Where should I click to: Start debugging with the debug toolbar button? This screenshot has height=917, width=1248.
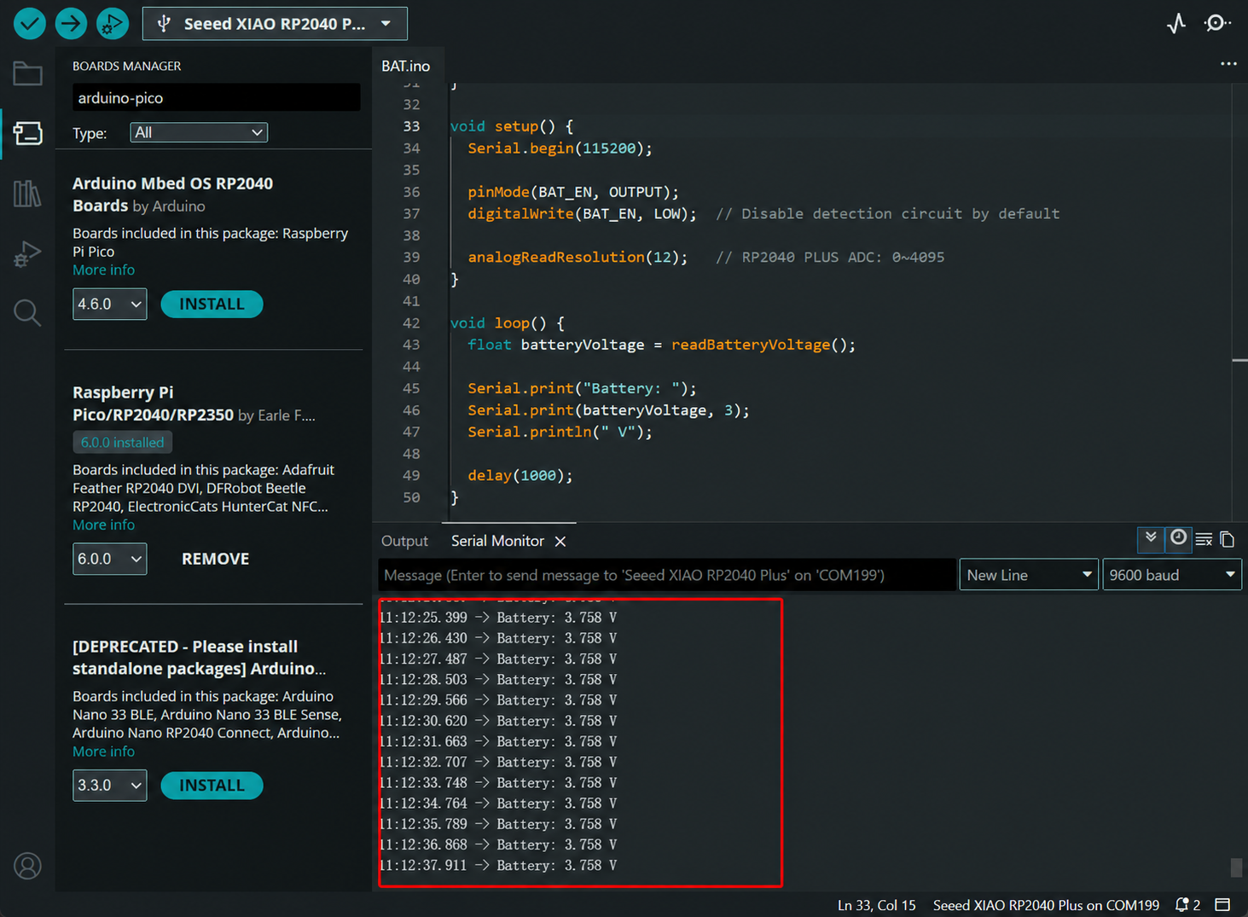(x=113, y=23)
